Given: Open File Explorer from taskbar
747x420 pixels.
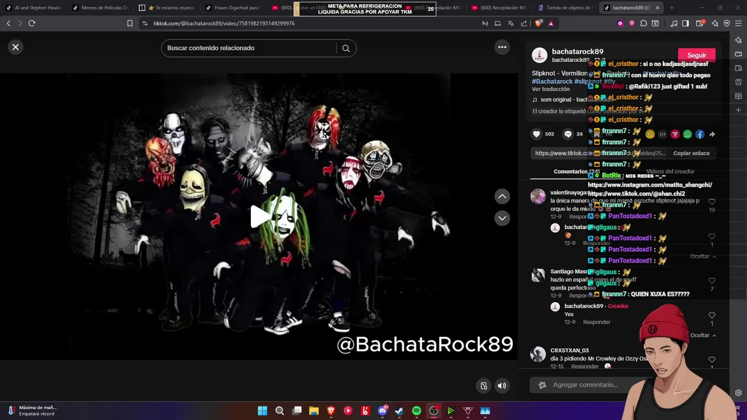Looking at the screenshot, I should (314, 411).
